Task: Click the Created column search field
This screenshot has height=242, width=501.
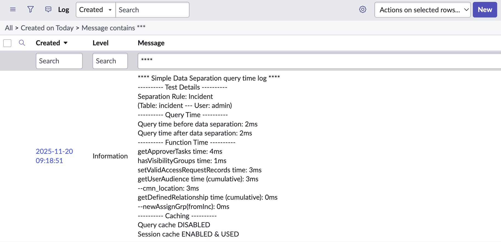Action: tap(59, 61)
